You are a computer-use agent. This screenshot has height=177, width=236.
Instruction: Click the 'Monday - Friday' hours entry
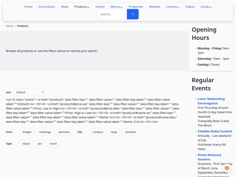(214, 50)
